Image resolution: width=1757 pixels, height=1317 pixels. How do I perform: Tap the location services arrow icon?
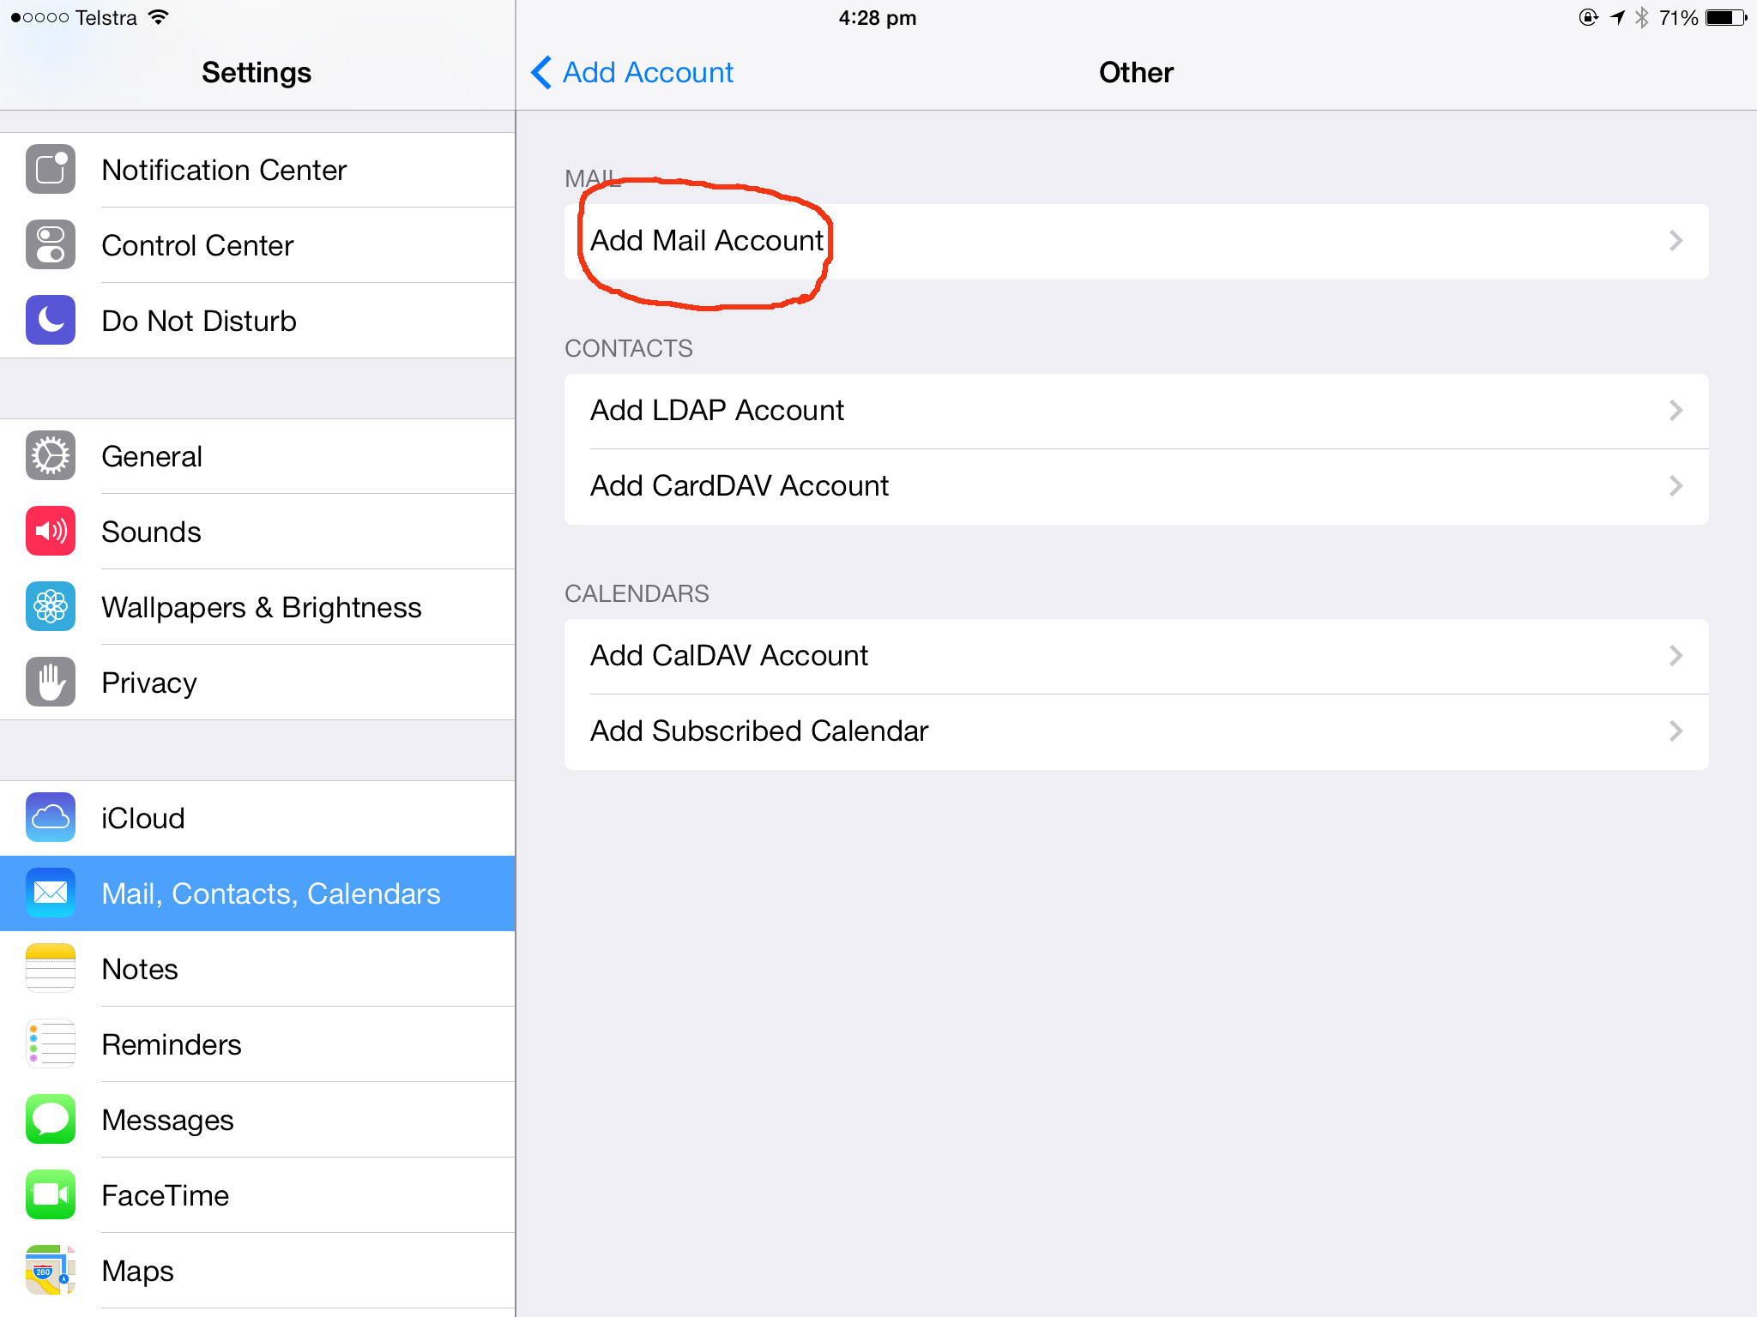(x=1617, y=17)
